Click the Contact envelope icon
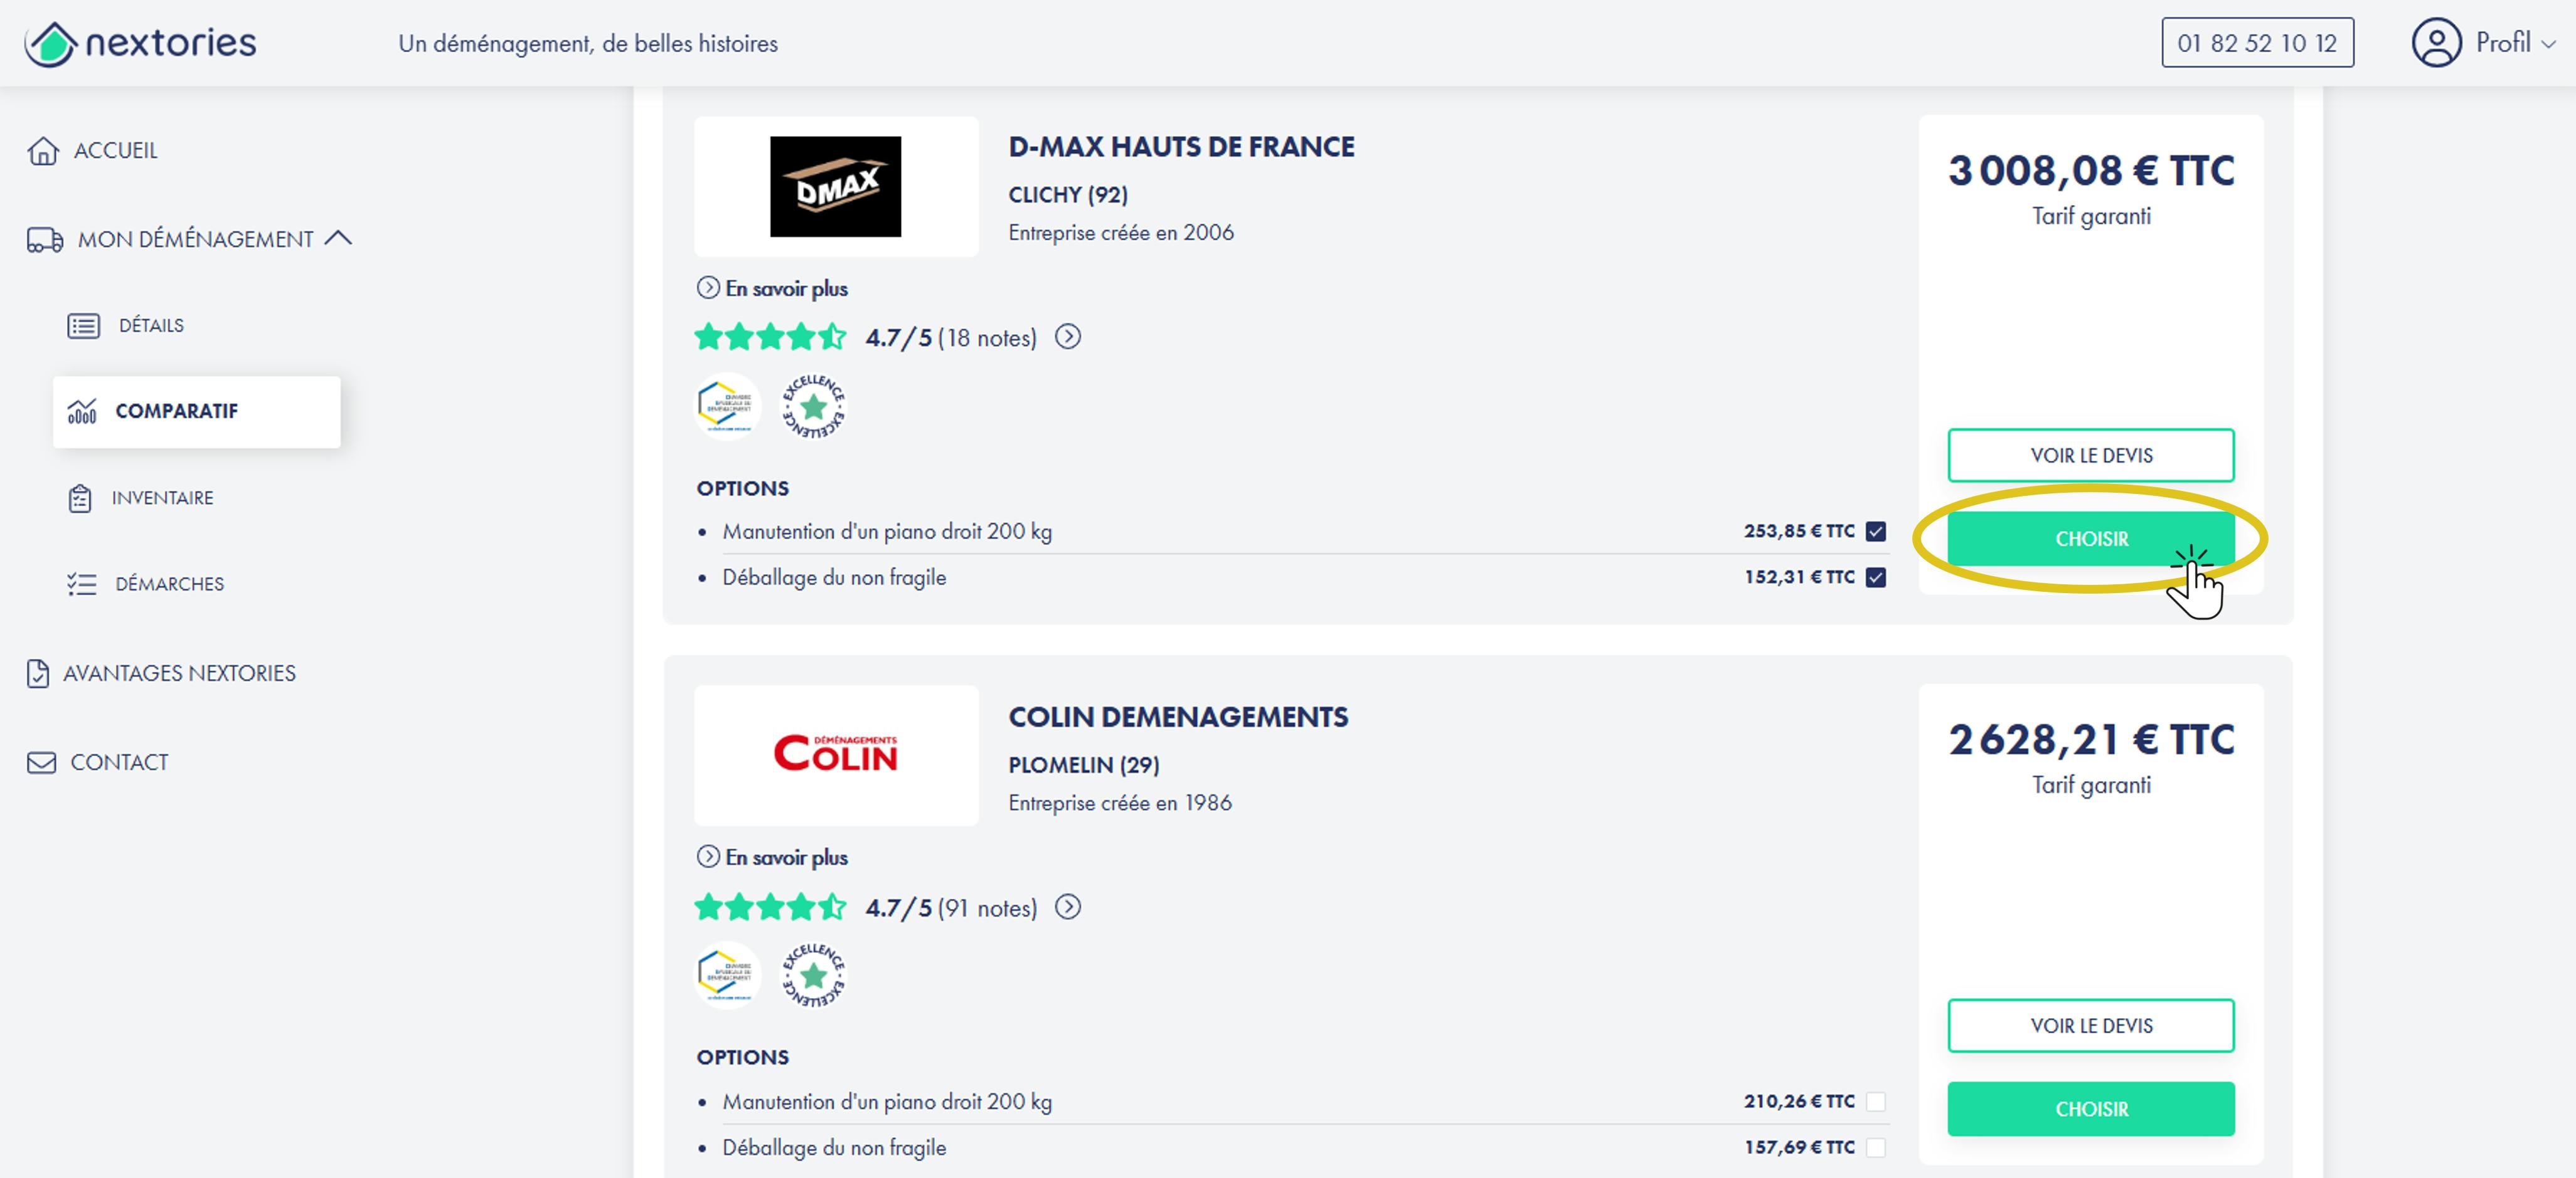 tap(41, 762)
